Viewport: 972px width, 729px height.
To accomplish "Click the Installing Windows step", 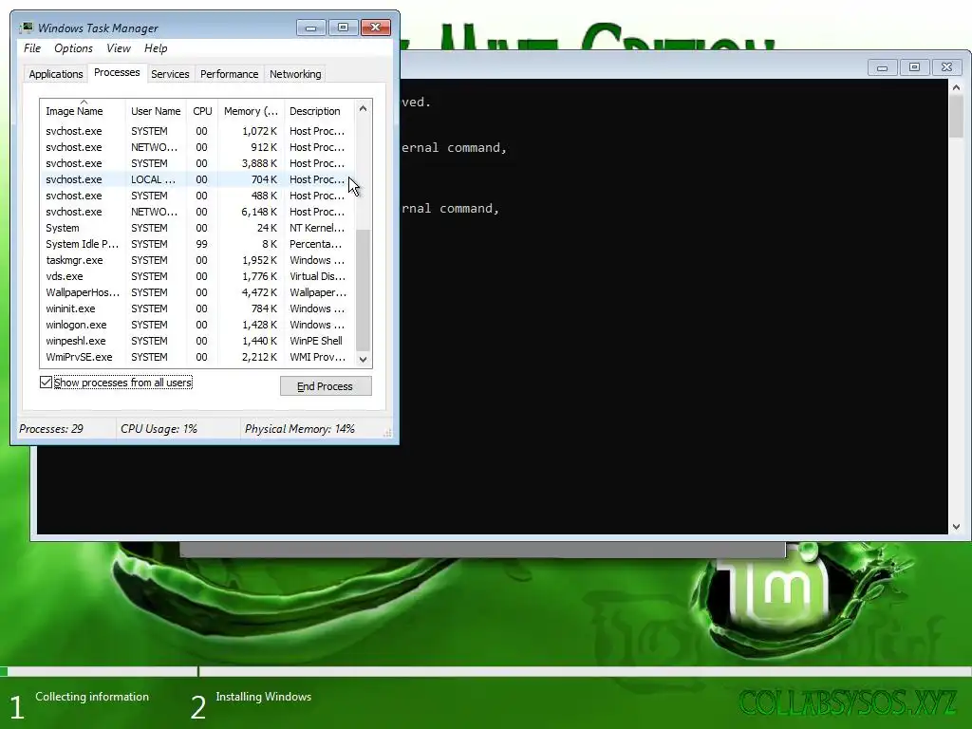I will click(x=264, y=697).
